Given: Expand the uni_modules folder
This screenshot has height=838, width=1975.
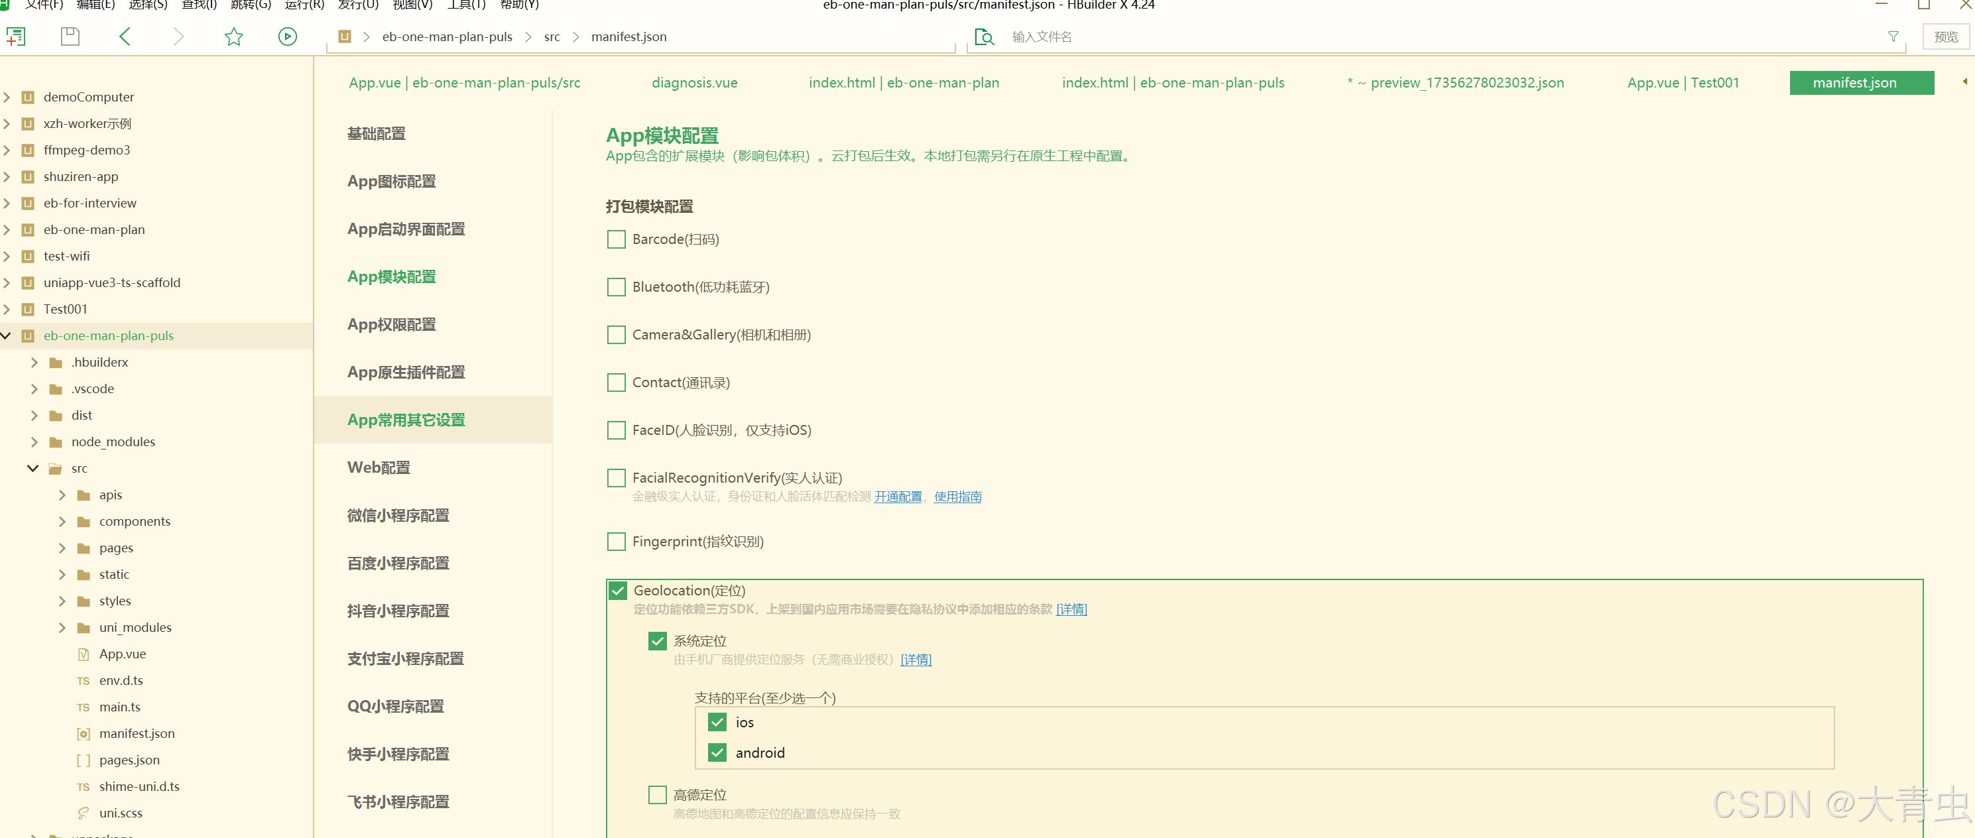Looking at the screenshot, I should (62, 627).
